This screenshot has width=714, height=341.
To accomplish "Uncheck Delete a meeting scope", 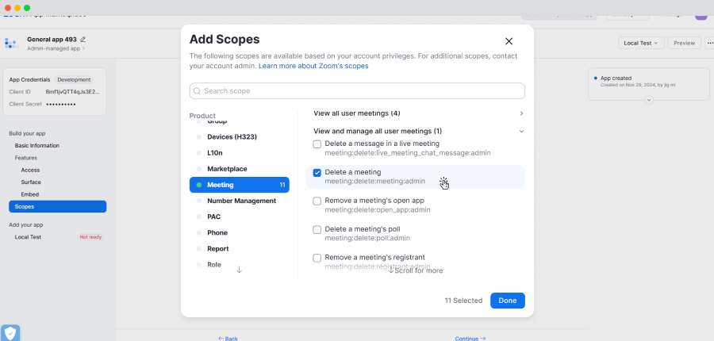I will pos(317,173).
